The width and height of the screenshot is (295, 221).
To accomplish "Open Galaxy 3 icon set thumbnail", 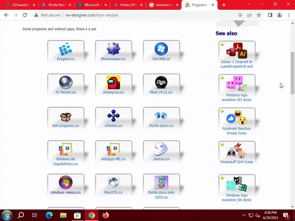I will [237, 50].
